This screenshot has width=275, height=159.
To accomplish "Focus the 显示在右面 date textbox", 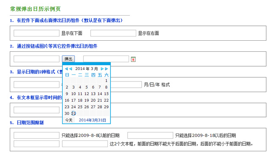I will click(113, 33).
